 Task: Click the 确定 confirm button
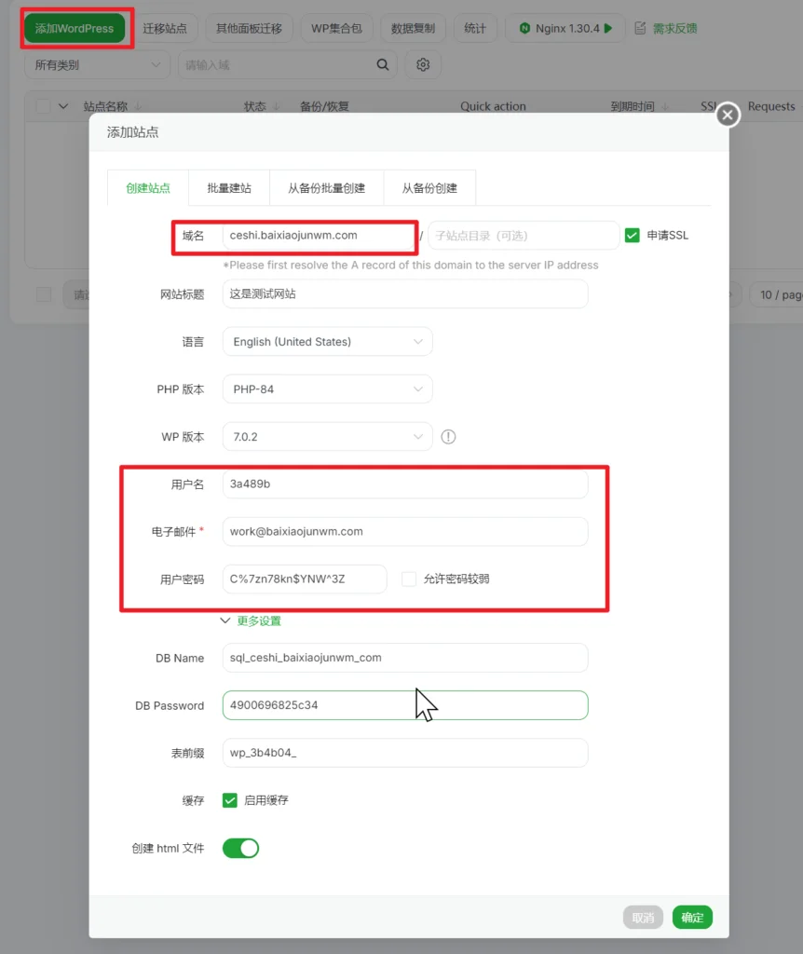(x=692, y=918)
